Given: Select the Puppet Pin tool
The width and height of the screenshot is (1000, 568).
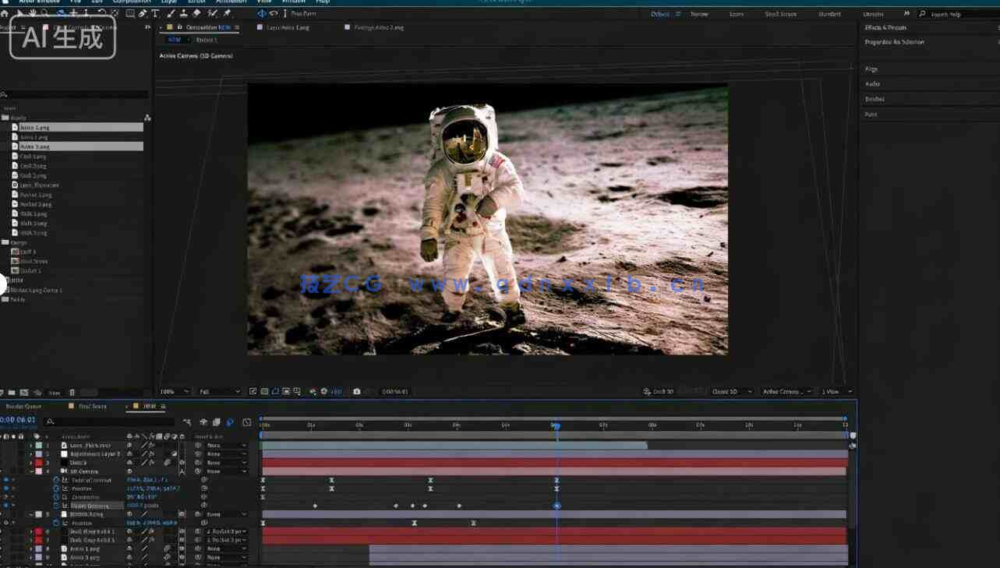Looking at the screenshot, I should coord(227,13).
